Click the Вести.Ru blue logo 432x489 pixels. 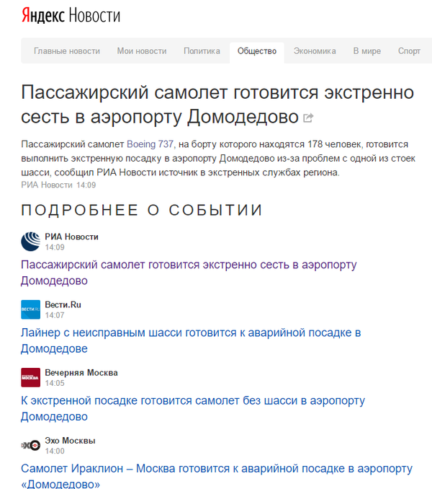point(30,309)
